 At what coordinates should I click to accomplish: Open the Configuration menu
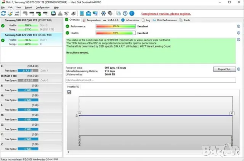click(x=42, y=8)
